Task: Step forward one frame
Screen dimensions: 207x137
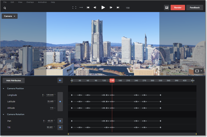Action: (x=111, y=7)
